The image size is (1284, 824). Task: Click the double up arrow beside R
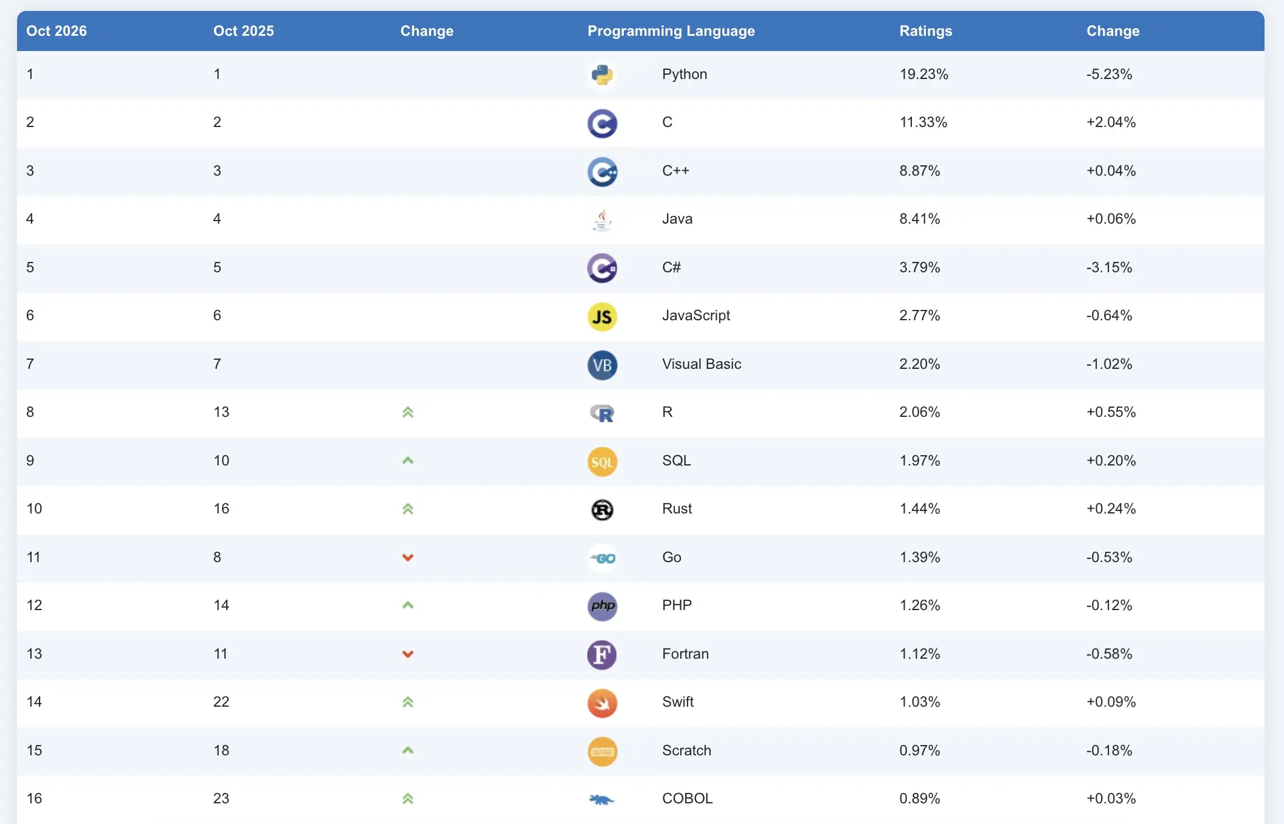point(408,413)
